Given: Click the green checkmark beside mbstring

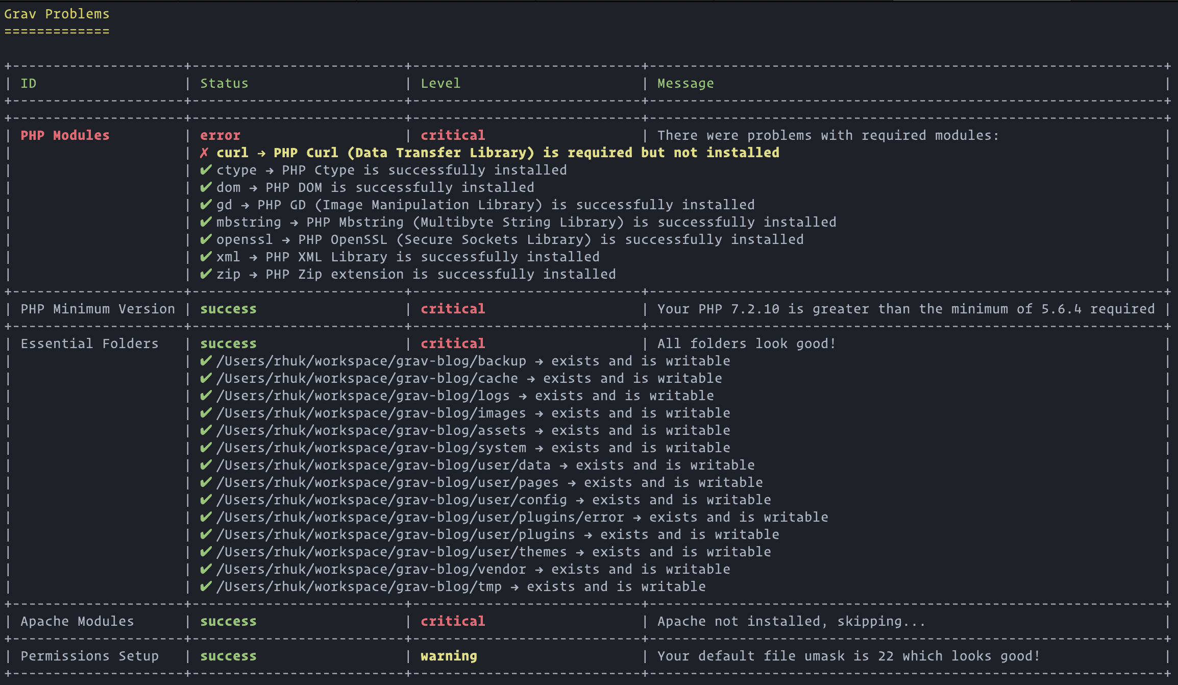Looking at the screenshot, I should click(206, 222).
